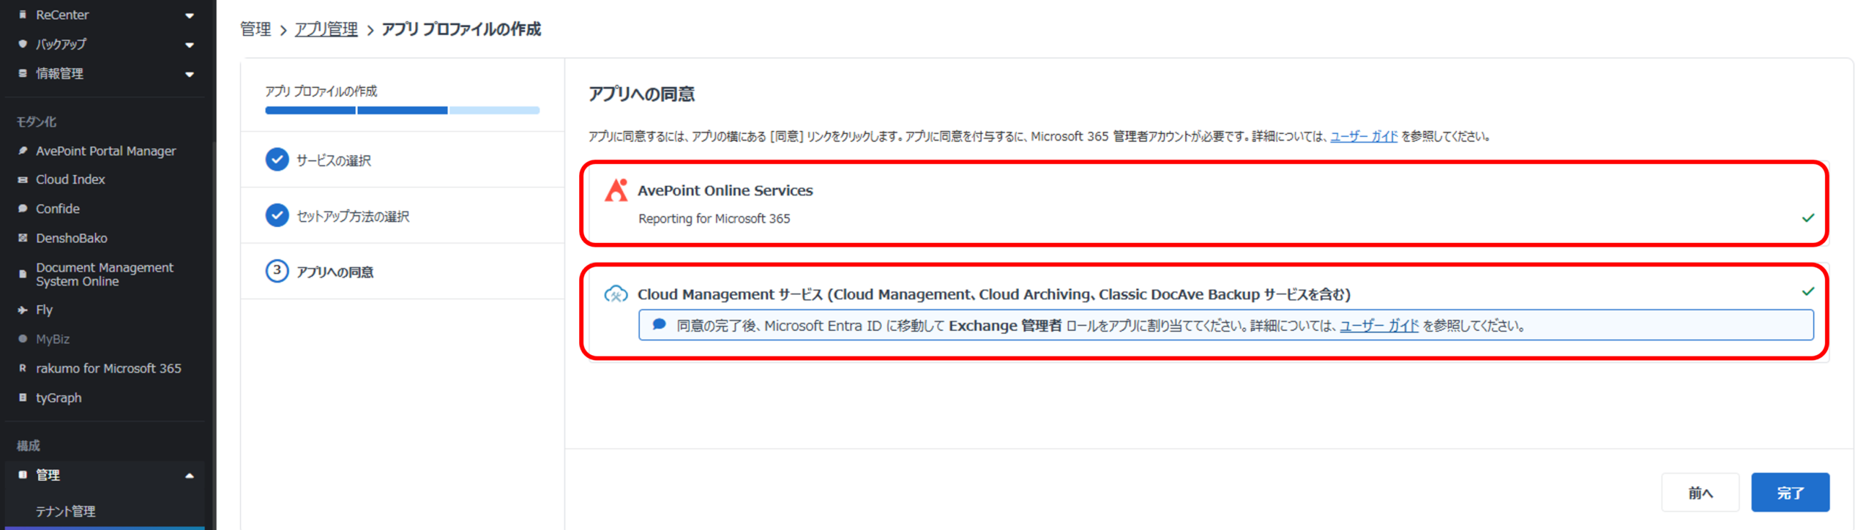This screenshot has height=530, width=1874.
Task: Click the wizard progress bar
Action: tap(402, 111)
